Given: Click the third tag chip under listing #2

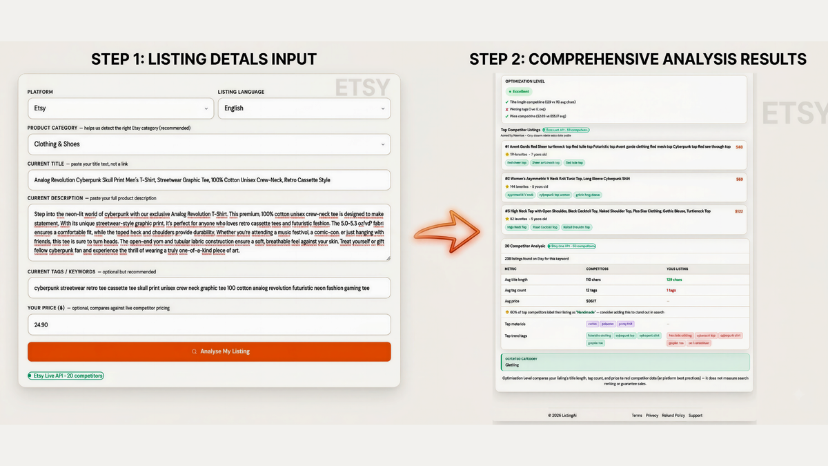Looking at the screenshot, I should click(588, 195).
